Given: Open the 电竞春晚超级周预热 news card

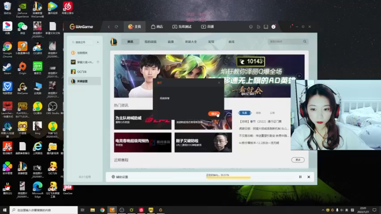Looking at the screenshot, I should pos(142,142).
